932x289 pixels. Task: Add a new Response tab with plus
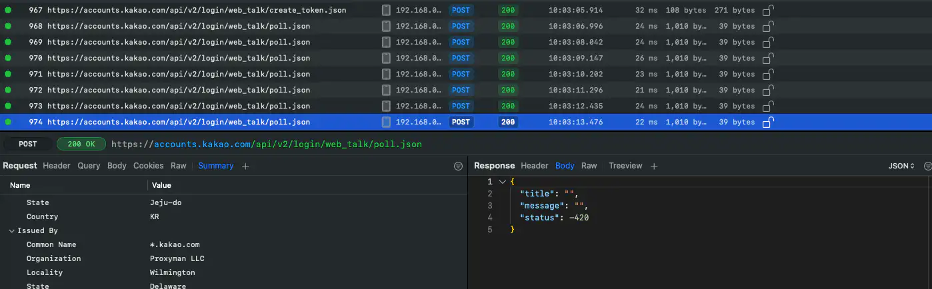(x=654, y=166)
